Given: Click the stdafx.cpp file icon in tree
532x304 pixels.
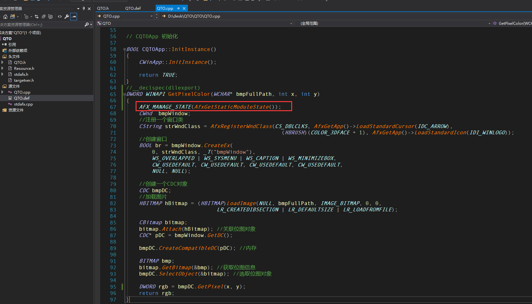Looking at the screenshot, I should (x=10, y=104).
